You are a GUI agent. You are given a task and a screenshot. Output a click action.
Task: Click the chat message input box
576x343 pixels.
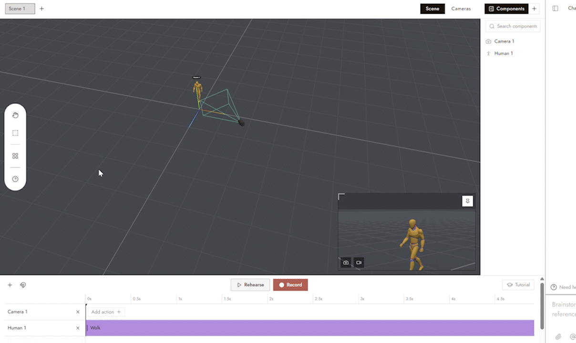pos(563,310)
